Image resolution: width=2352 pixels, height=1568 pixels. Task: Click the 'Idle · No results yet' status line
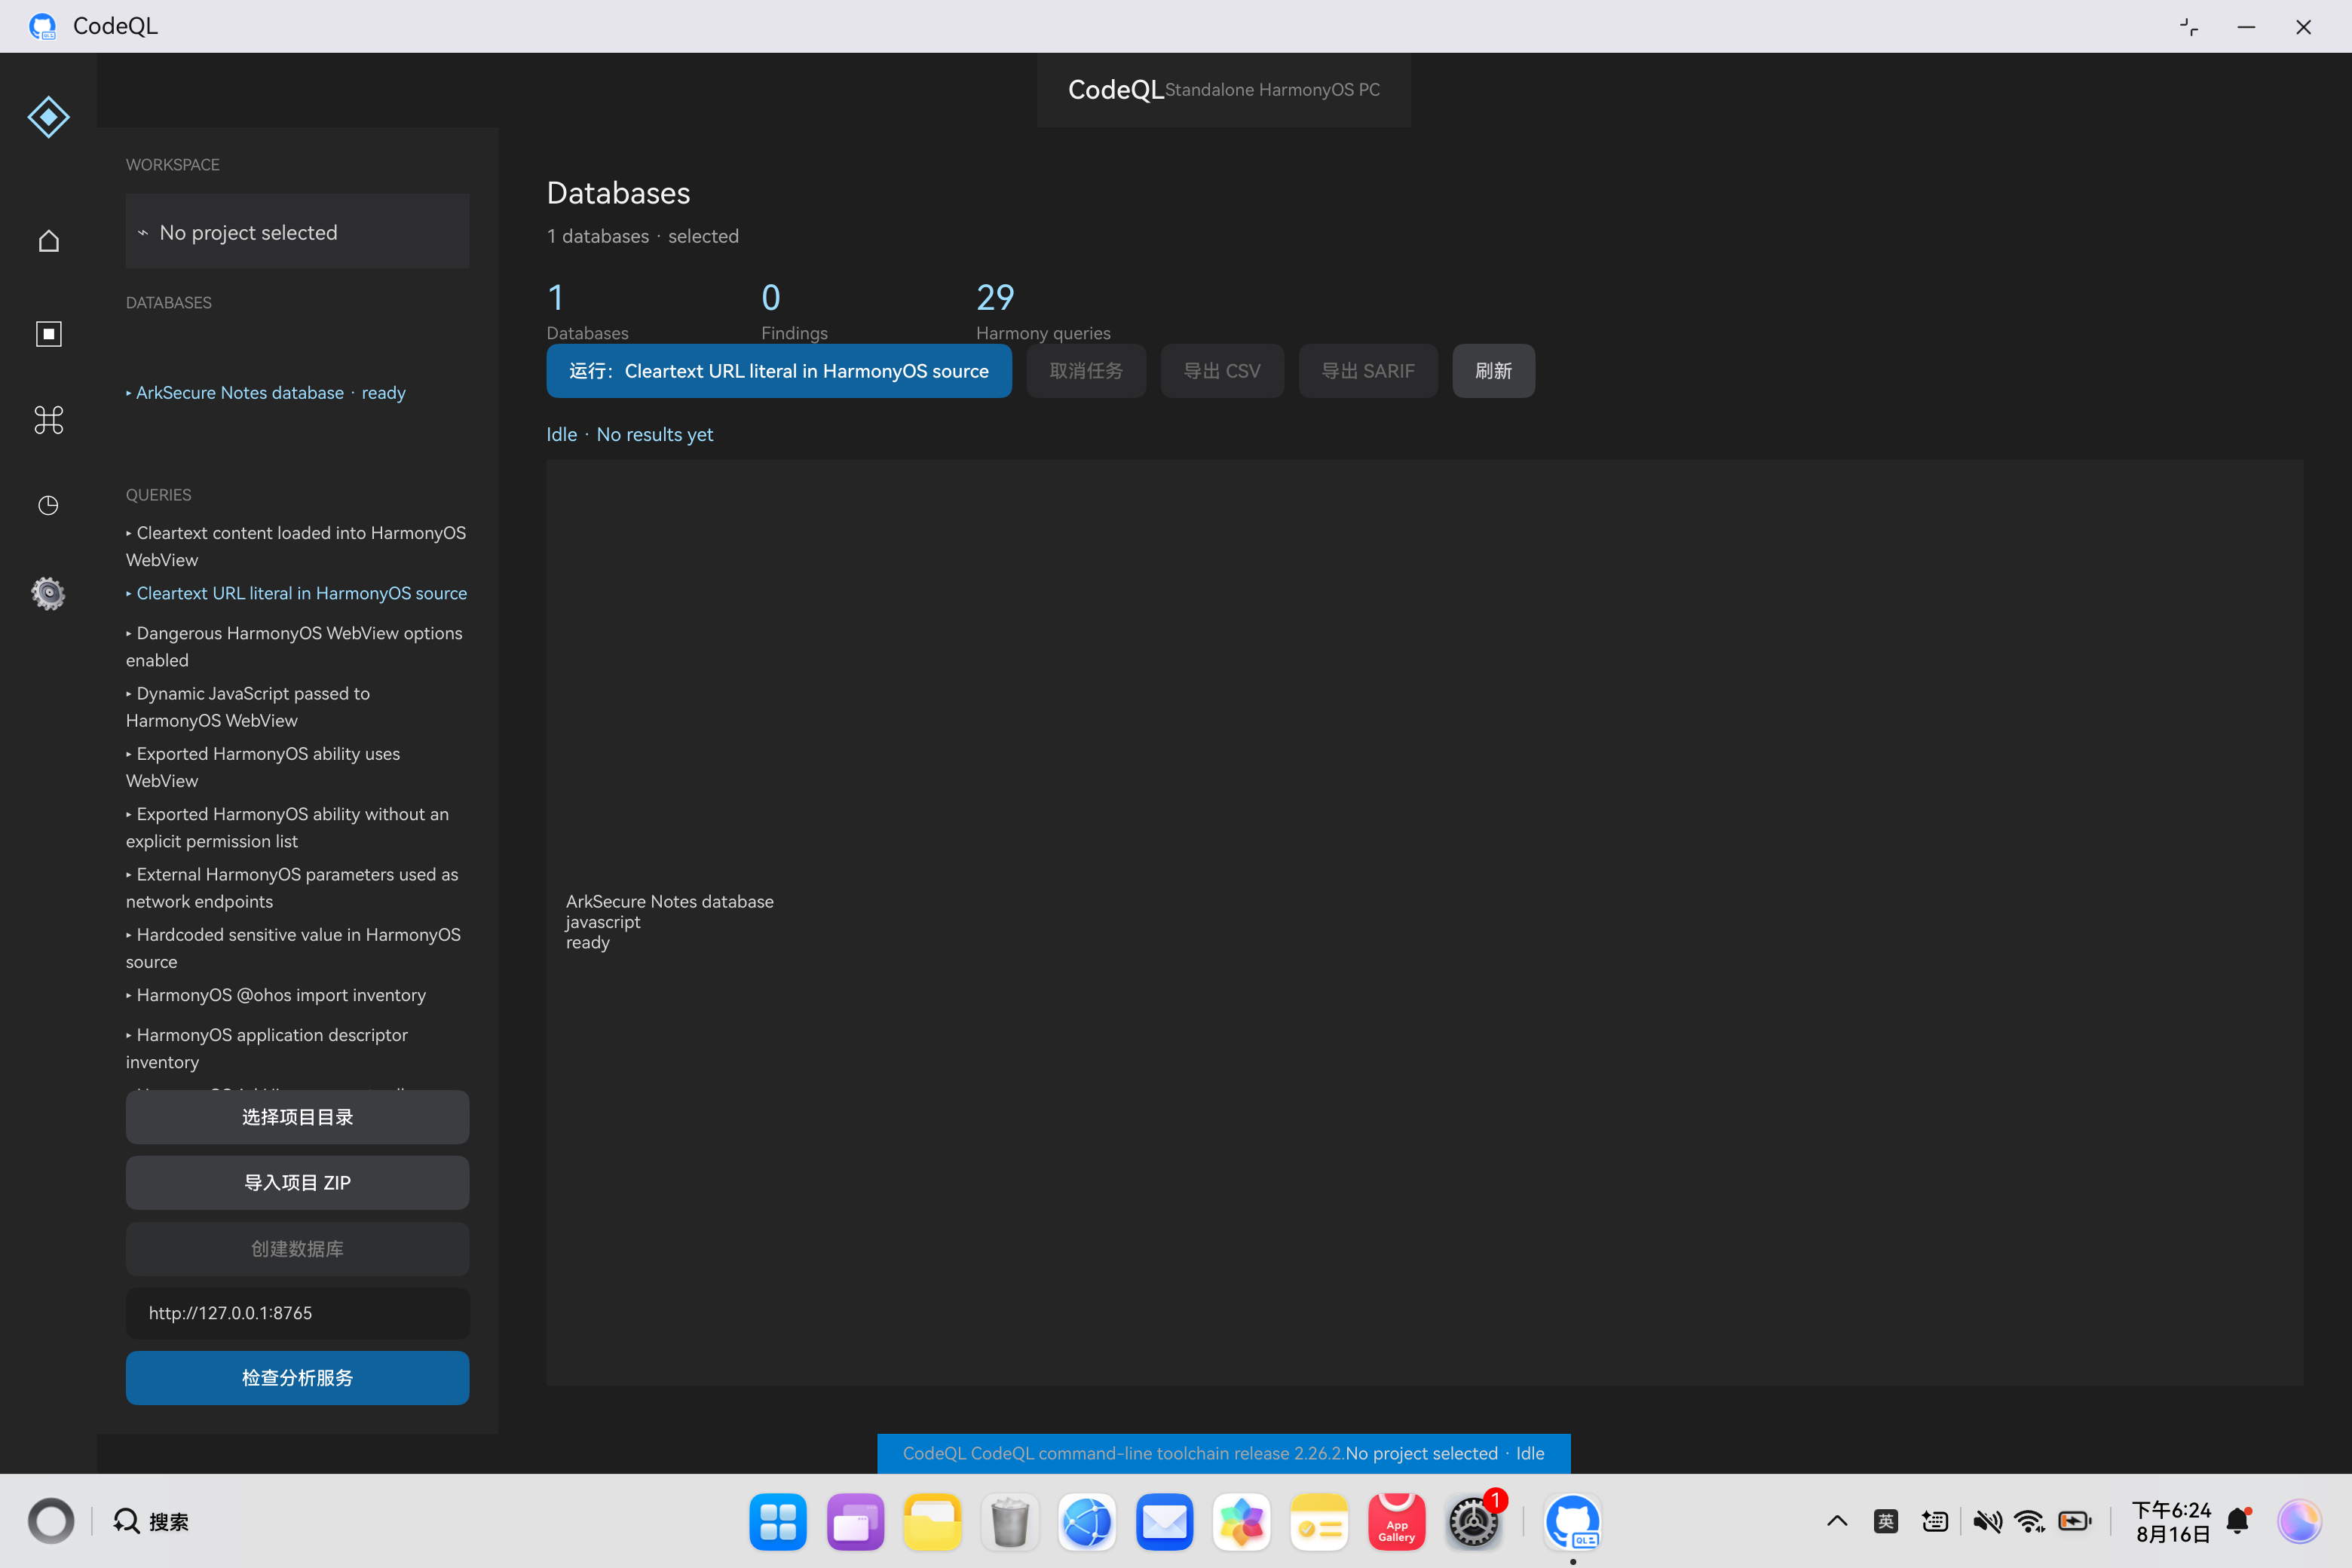coord(630,435)
